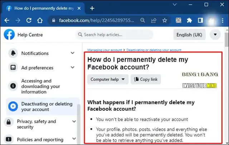Image resolution: width=229 pixels, height=145 pixels.
Task: Select Policies and reporting in sidebar
Action: (x=40, y=139)
